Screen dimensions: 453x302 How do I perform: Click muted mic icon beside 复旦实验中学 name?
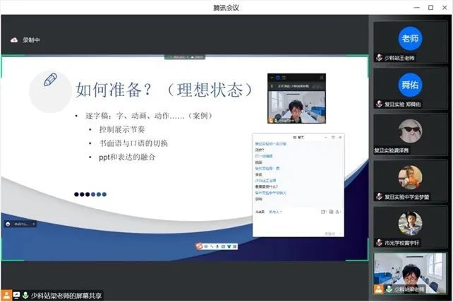tap(379, 197)
